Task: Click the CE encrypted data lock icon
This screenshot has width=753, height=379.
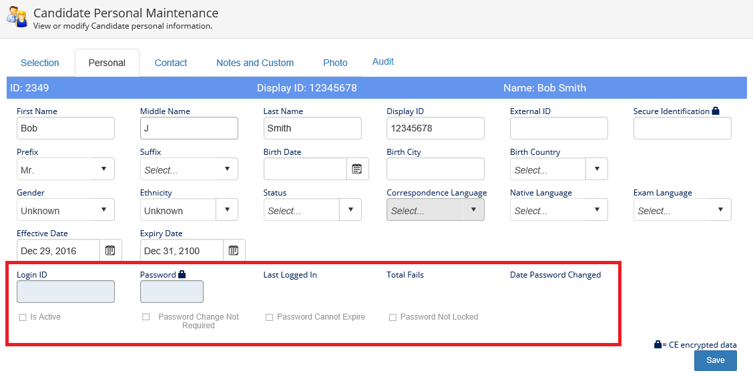Action: (658, 345)
